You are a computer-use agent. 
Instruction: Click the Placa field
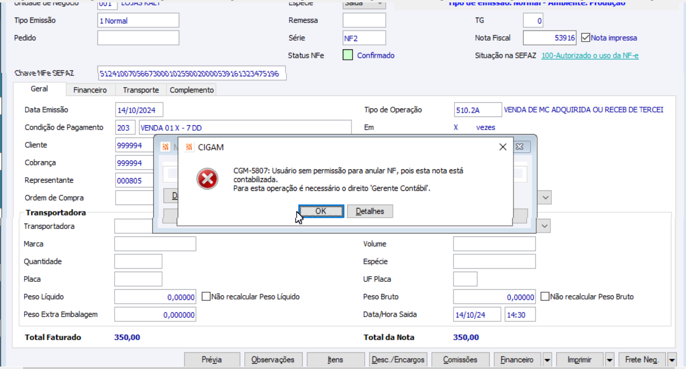point(138,279)
